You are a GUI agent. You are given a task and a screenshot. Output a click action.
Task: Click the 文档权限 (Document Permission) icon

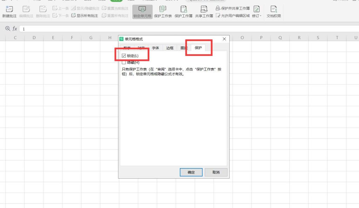click(274, 11)
